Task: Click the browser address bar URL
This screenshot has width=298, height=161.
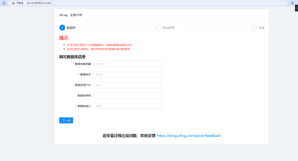Action: click(x=39, y=3)
